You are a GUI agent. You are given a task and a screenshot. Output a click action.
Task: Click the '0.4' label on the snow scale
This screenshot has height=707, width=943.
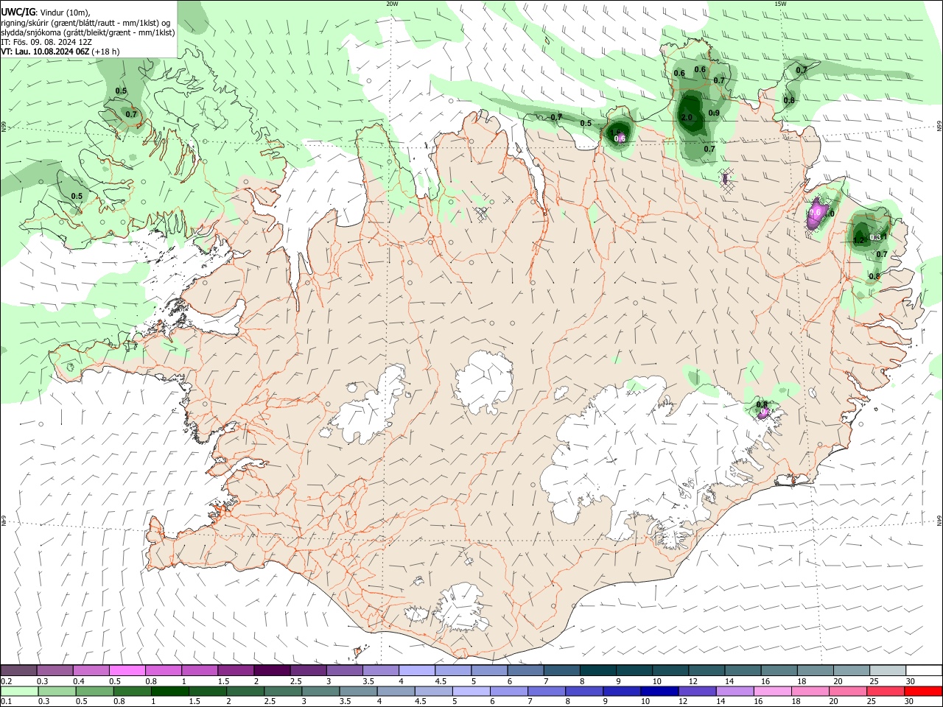pyautogui.click(x=79, y=681)
